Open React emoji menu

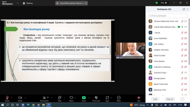(71, 99)
